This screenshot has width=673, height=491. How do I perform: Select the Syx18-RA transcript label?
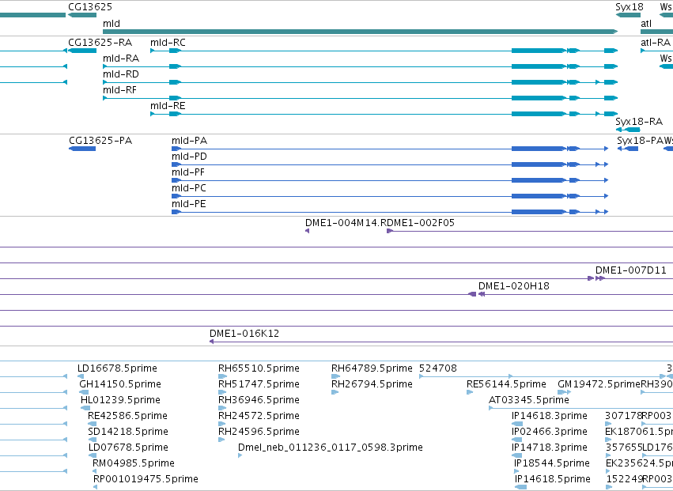click(x=639, y=122)
